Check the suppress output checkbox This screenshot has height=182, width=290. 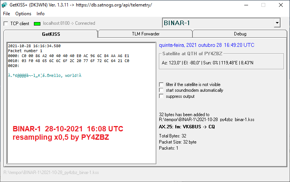click(161, 96)
